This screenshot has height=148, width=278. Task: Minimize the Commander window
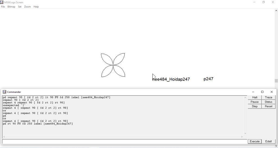[x=253, y=92]
